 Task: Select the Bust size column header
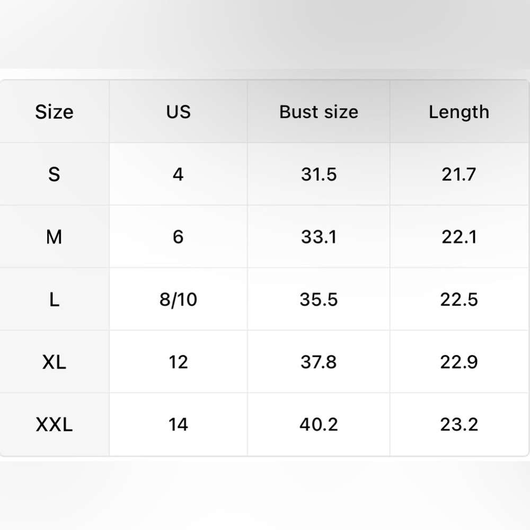tap(319, 112)
